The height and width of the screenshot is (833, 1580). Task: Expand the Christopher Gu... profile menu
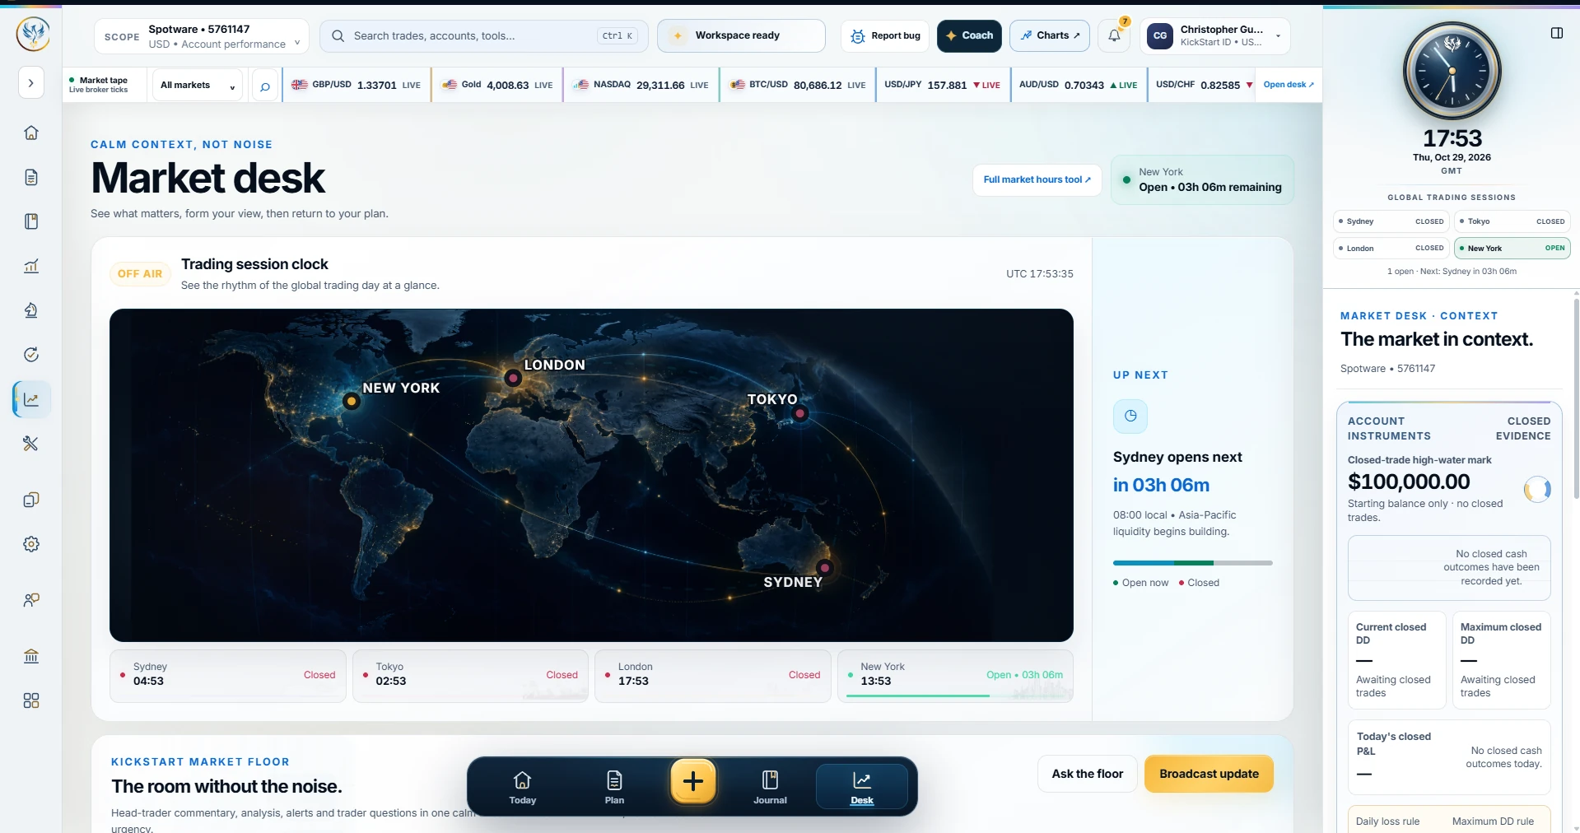1214,35
